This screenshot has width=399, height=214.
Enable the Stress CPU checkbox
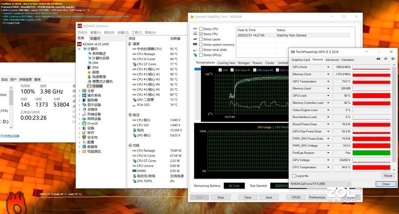click(200, 29)
